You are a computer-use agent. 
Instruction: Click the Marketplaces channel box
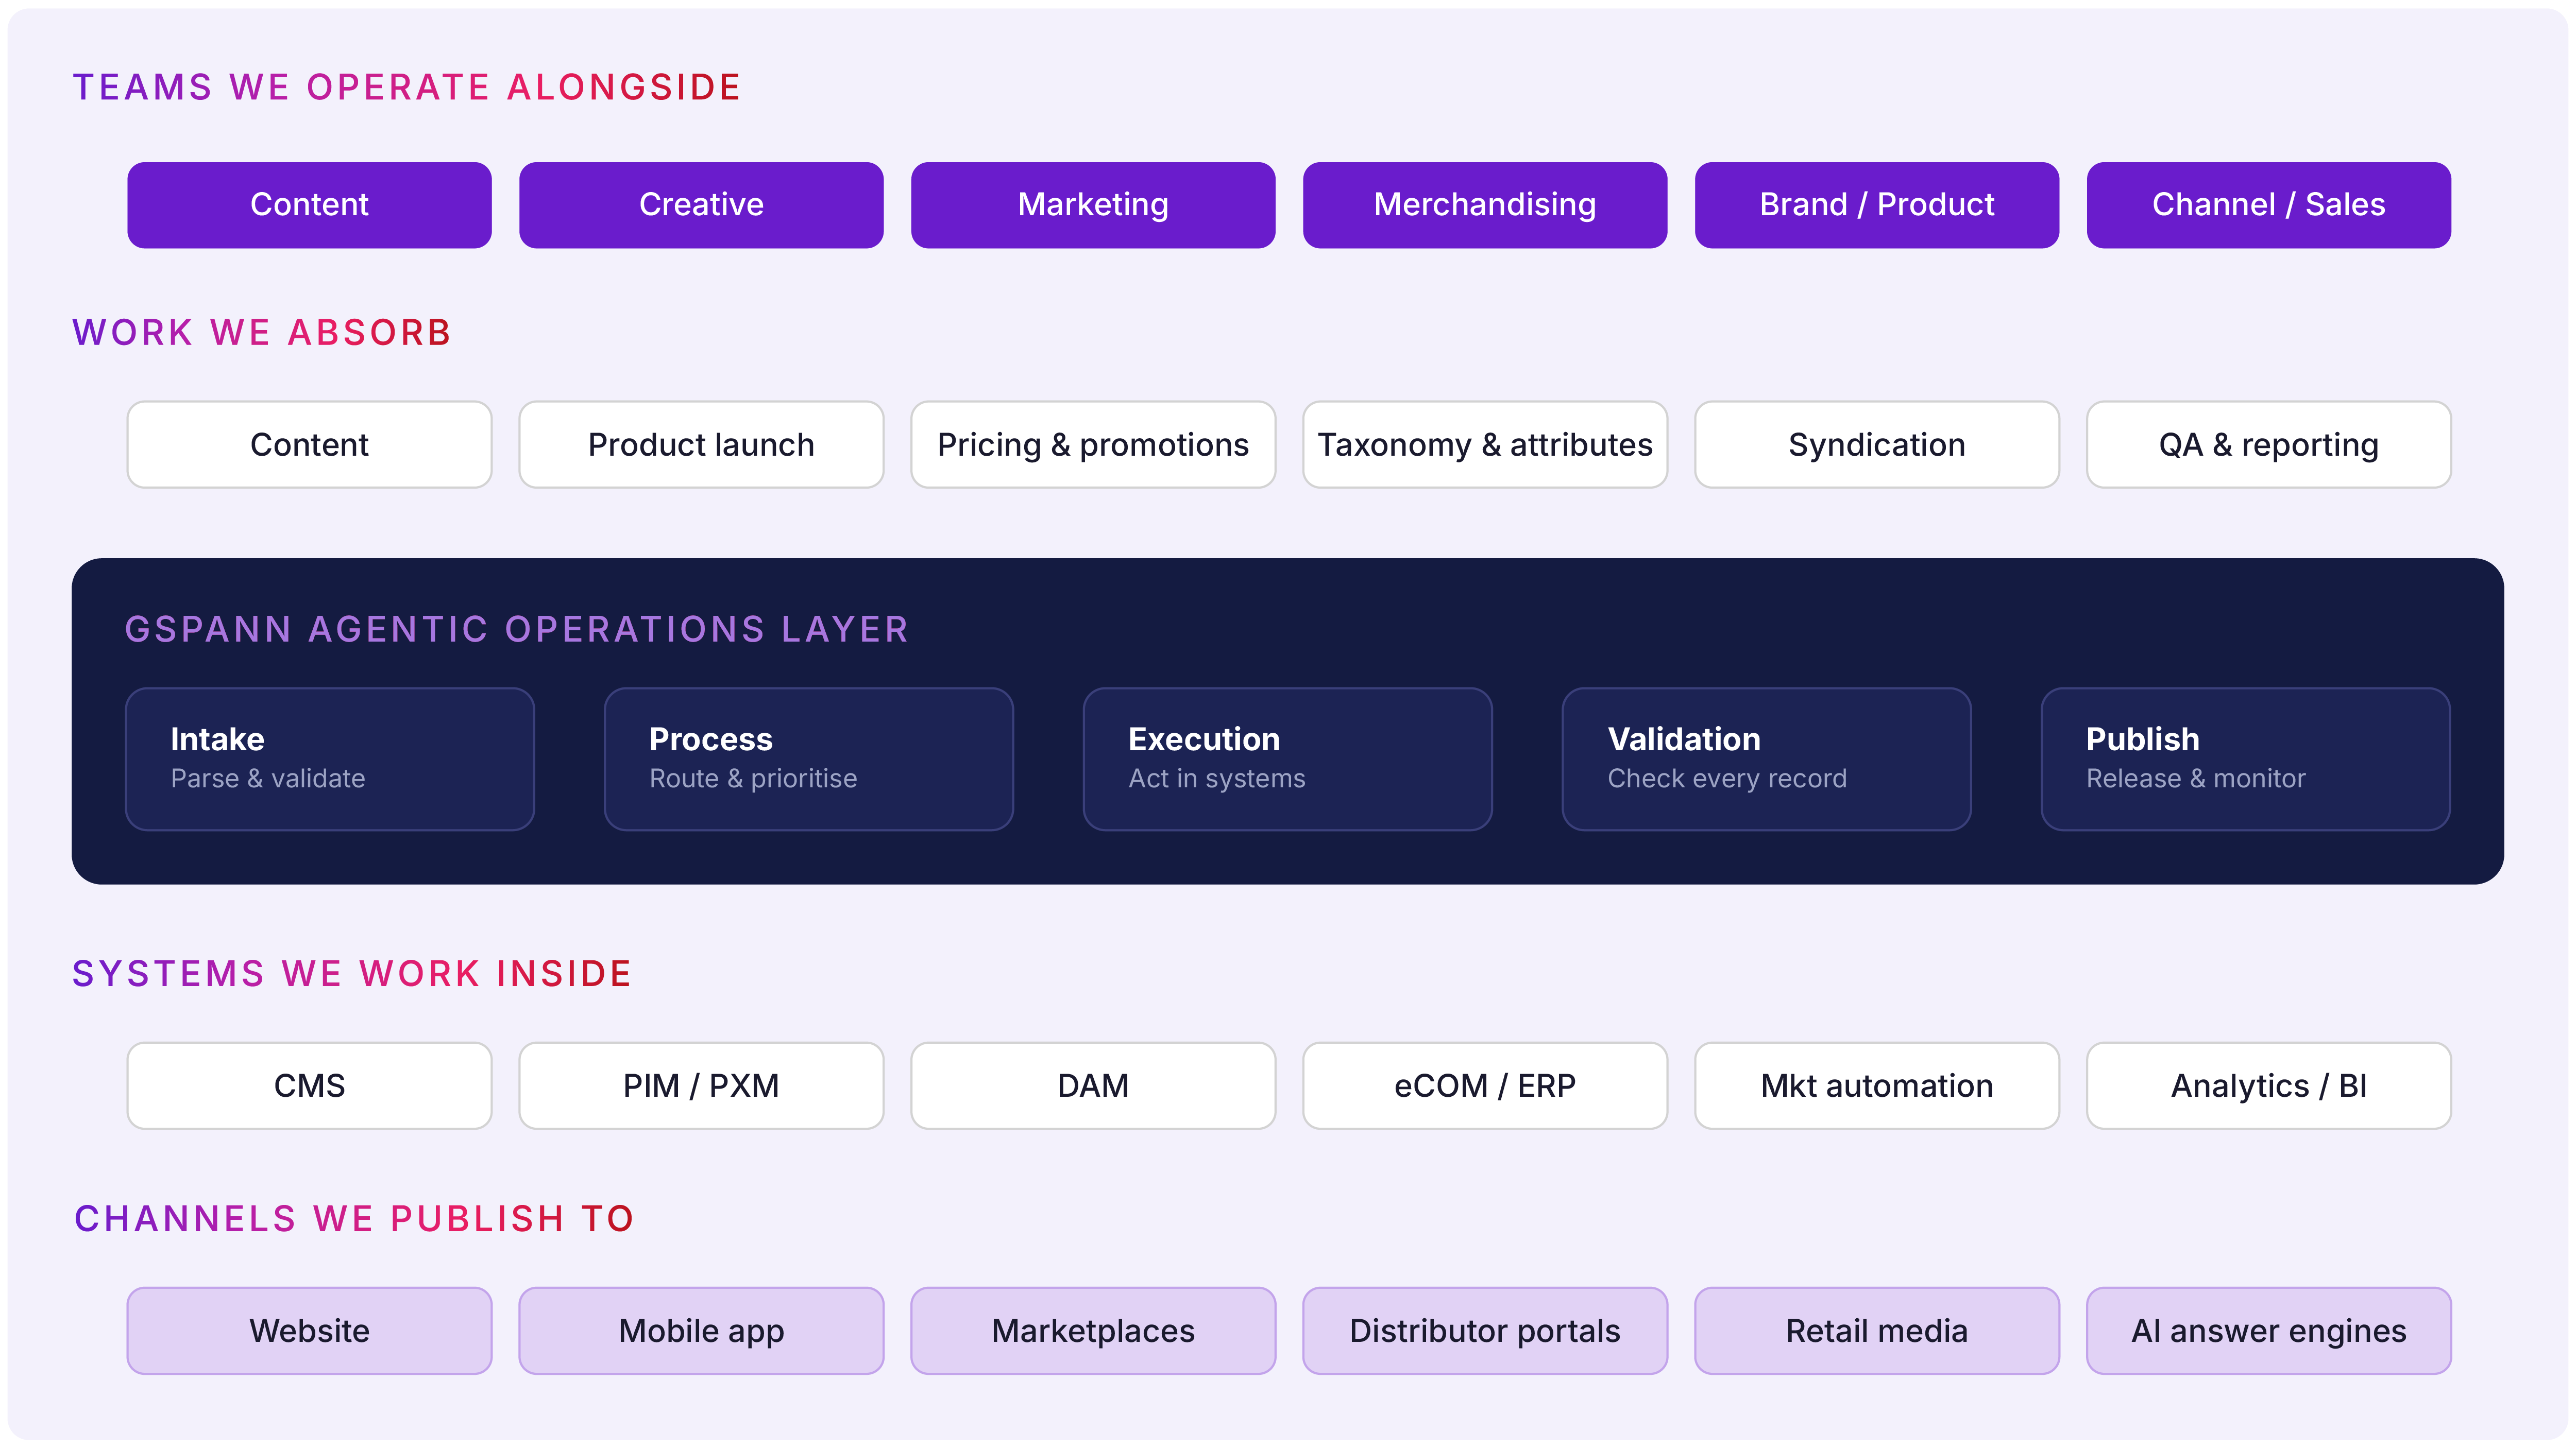pos(1093,1331)
